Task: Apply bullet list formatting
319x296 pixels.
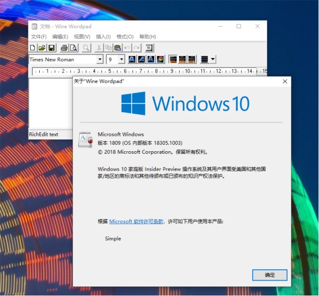Action: (204, 59)
